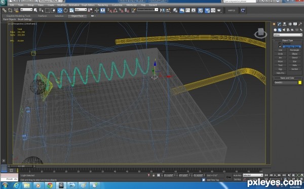Image resolution: width=304 pixels, height=189 pixels.
Task: Uncheck the Start New Shape checkbox
Action: click(280, 47)
